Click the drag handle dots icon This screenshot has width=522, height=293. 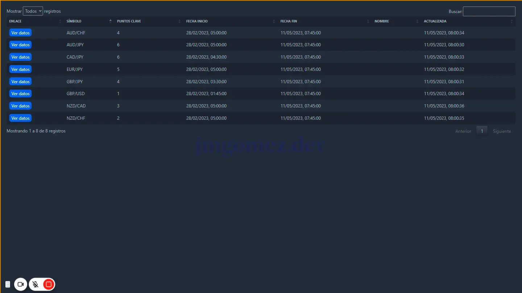click(8, 284)
